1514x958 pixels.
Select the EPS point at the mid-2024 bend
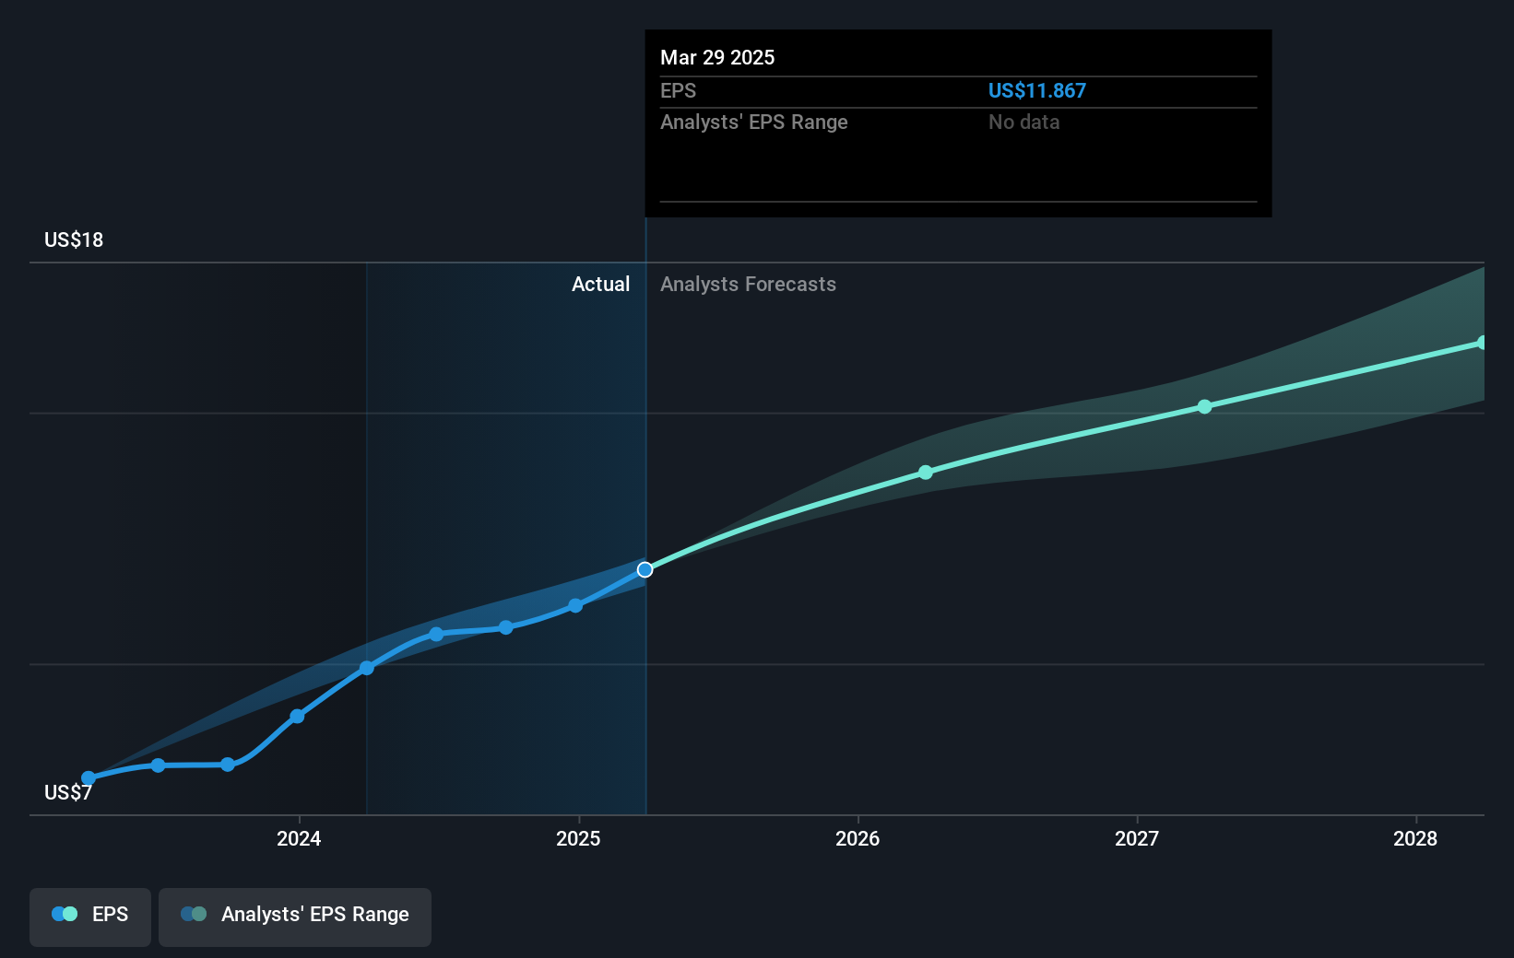click(x=436, y=635)
